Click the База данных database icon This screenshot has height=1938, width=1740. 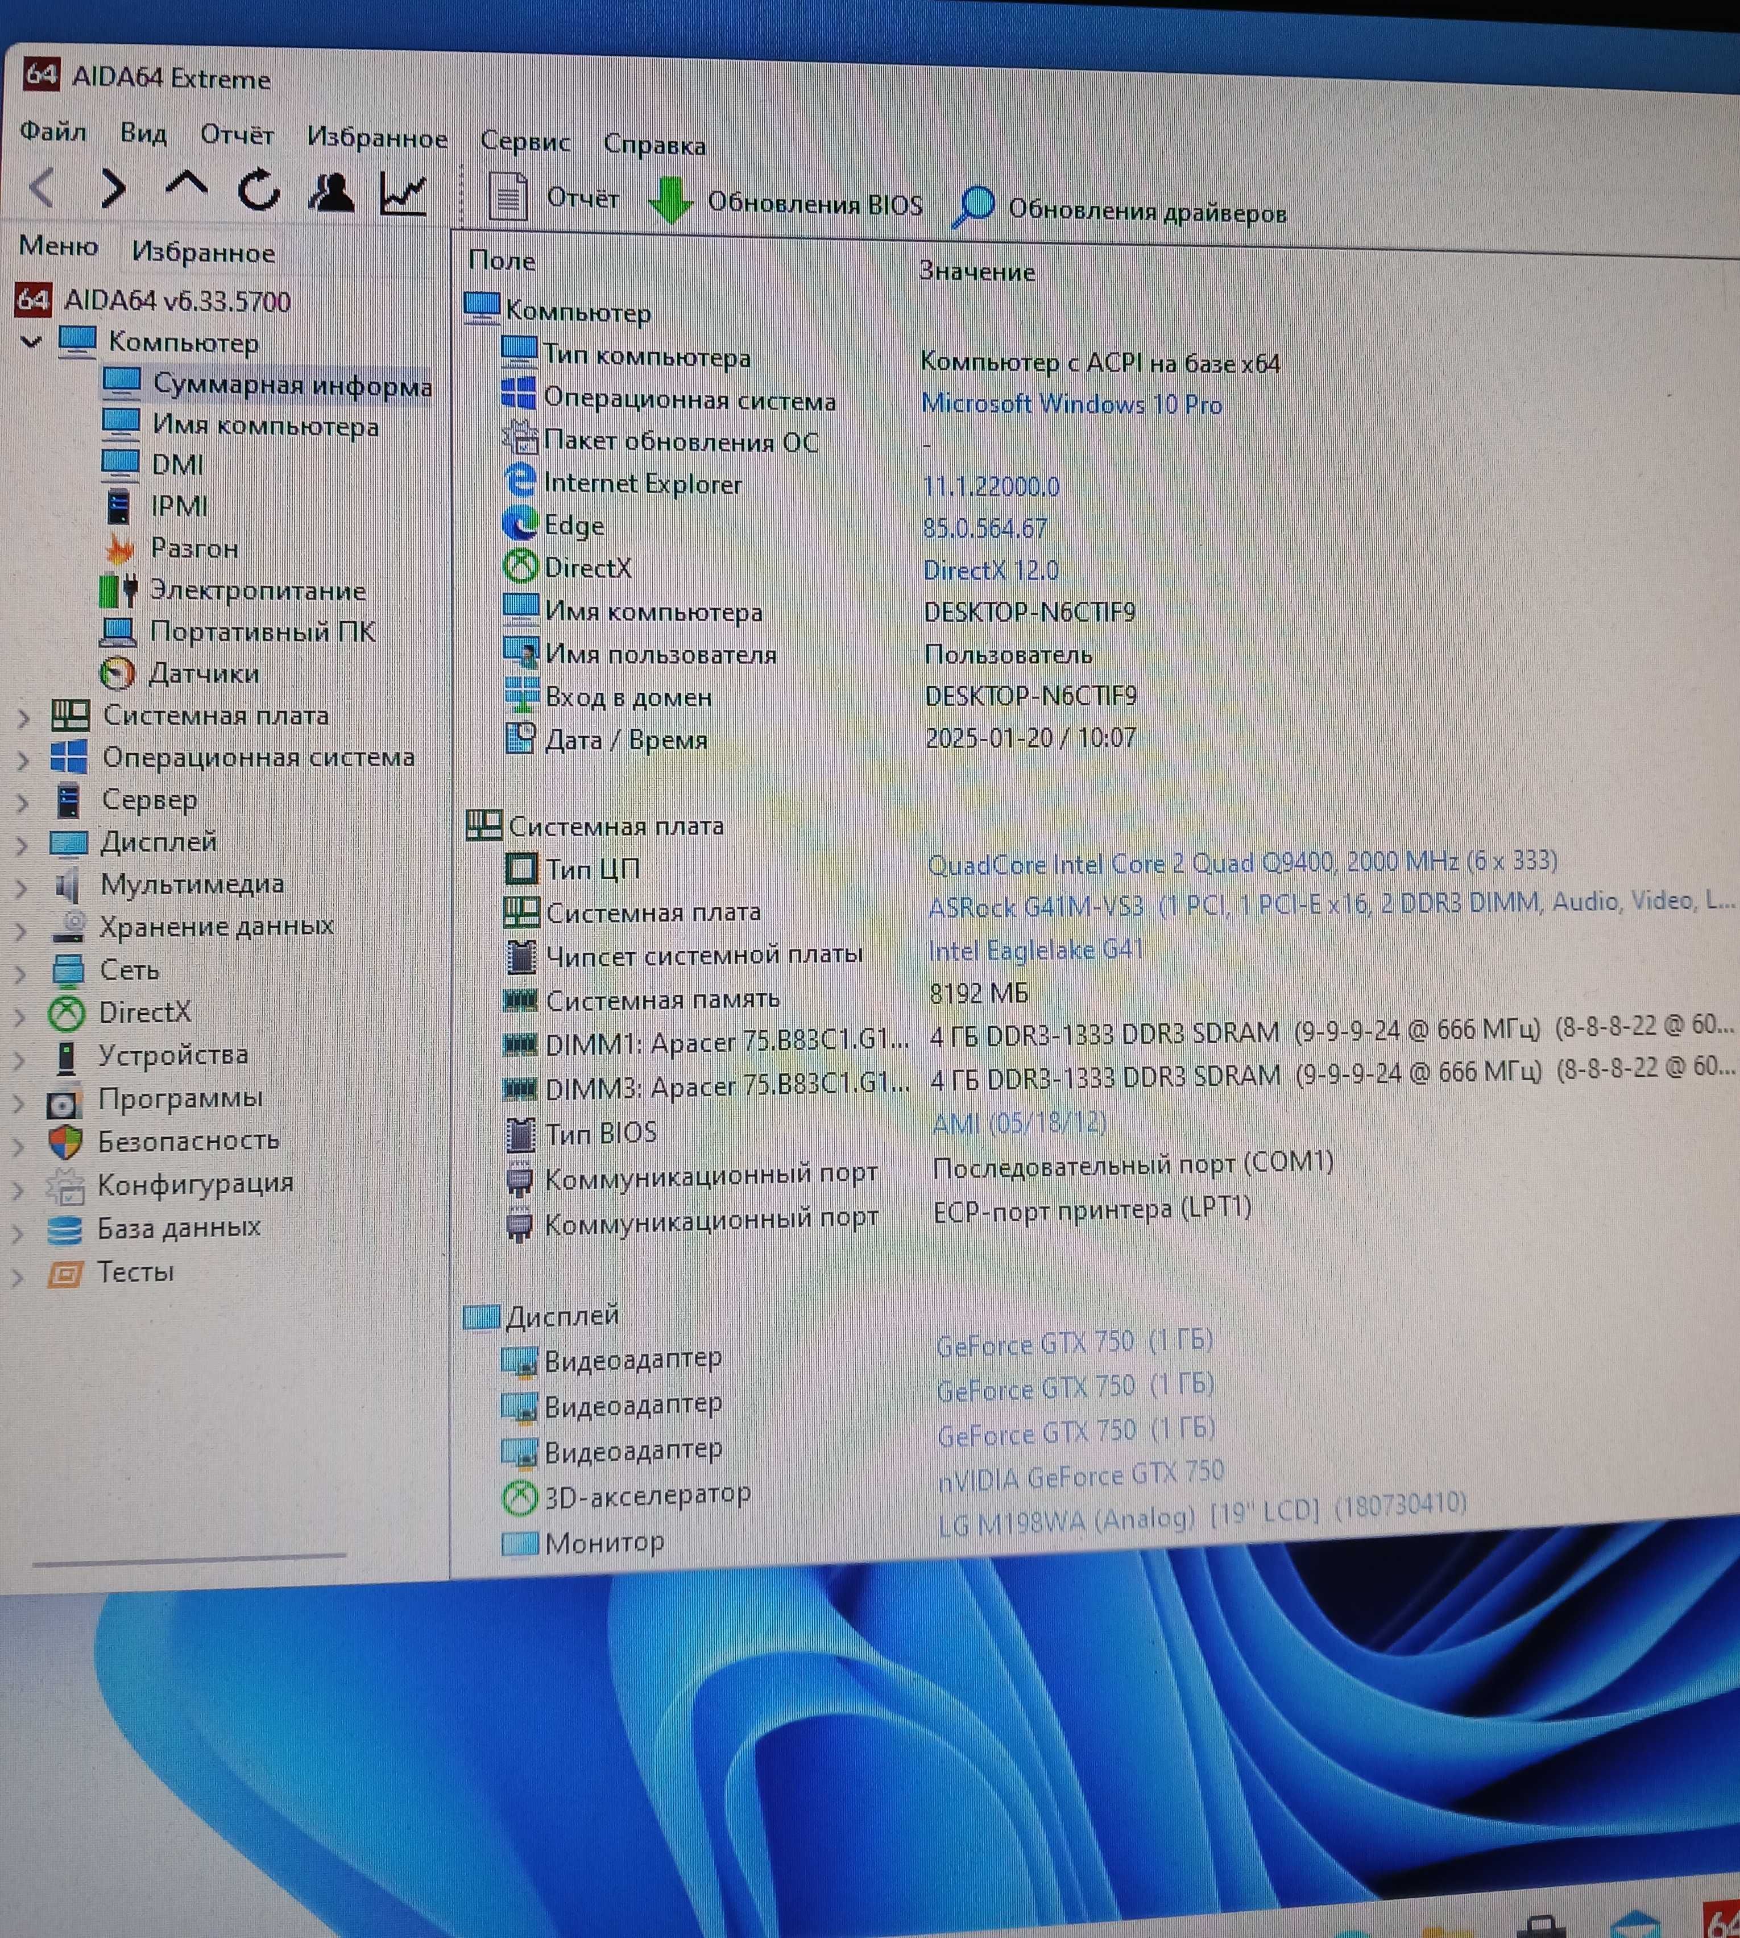[x=64, y=1229]
